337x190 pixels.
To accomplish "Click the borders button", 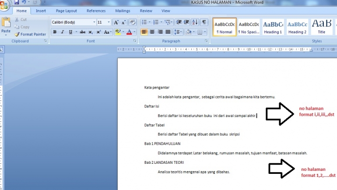I will pos(200,32).
